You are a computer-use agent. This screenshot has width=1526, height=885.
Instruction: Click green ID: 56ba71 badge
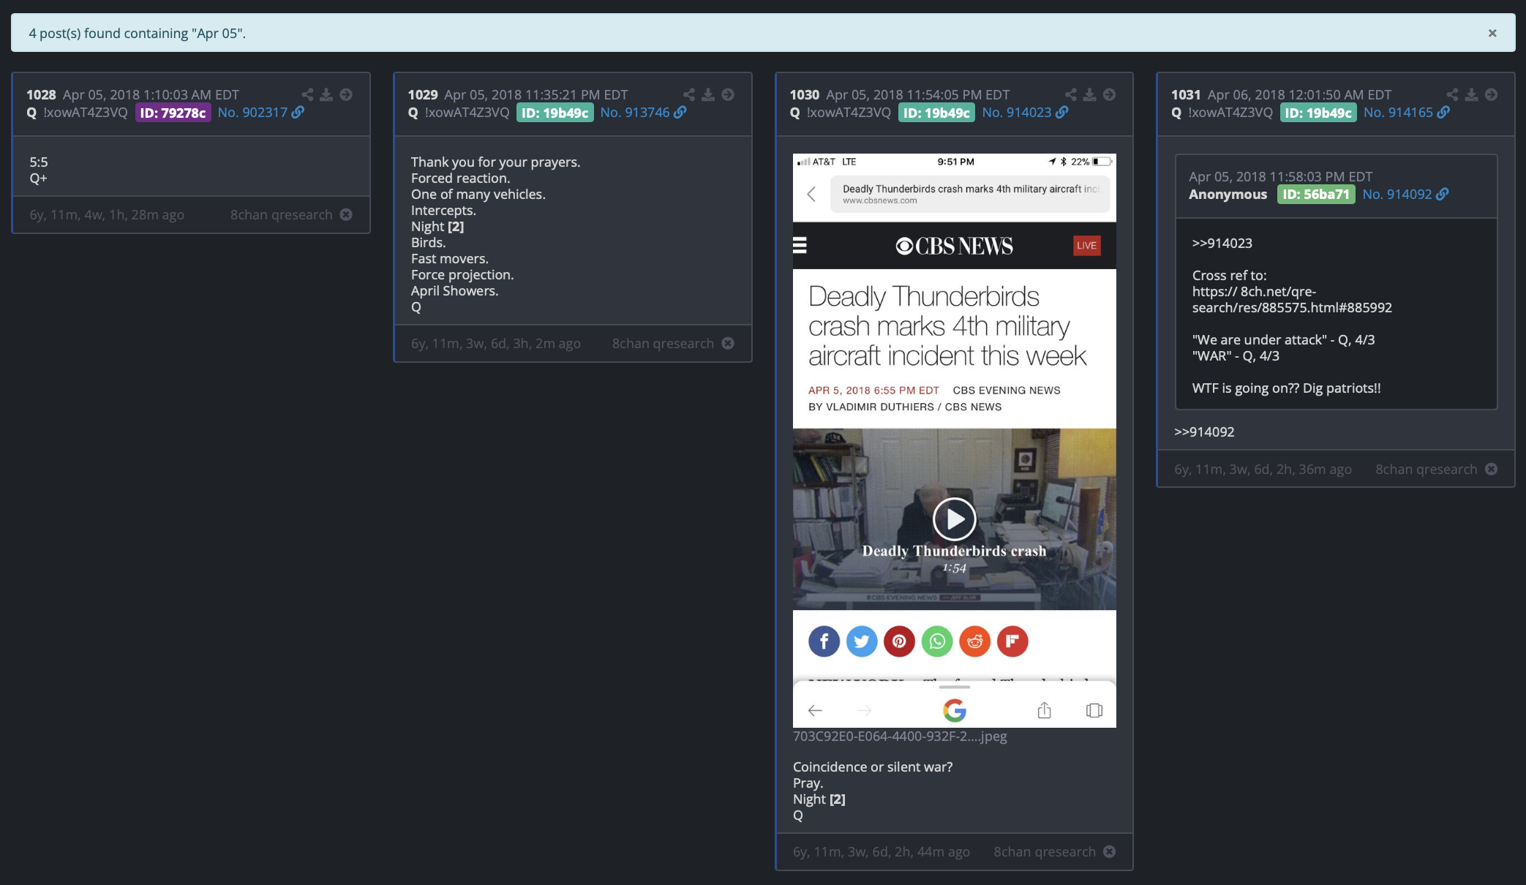(1316, 195)
